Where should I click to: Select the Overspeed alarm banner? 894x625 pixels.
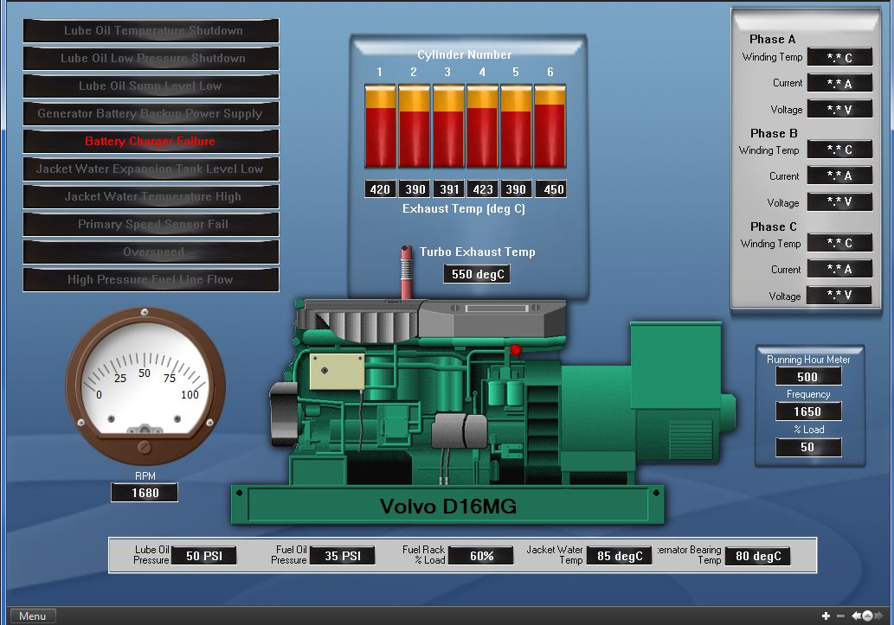(x=151, y=252)
